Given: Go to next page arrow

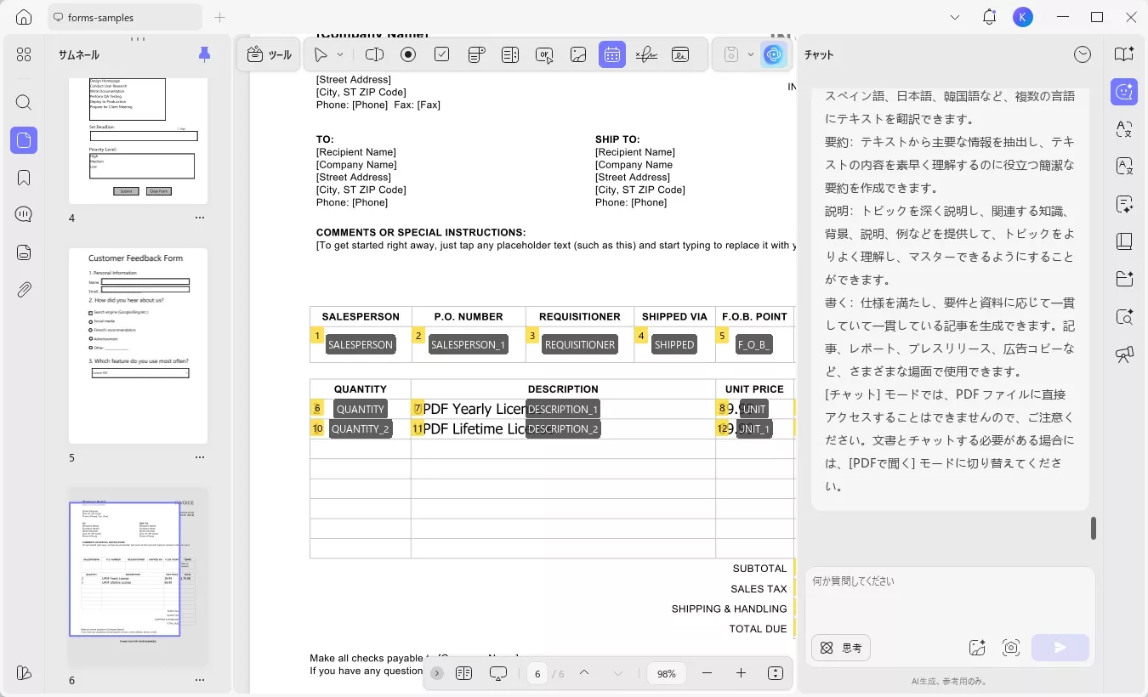Looking at the screenshot, I should click(618, 673).
